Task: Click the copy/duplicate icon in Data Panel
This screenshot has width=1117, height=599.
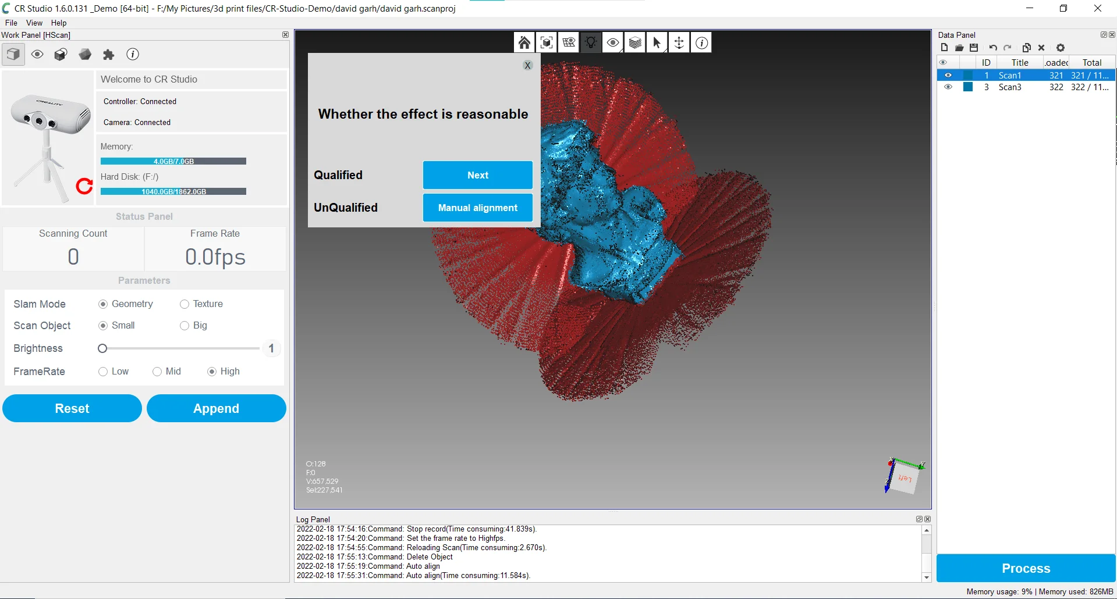Action: coord(1027,48)
